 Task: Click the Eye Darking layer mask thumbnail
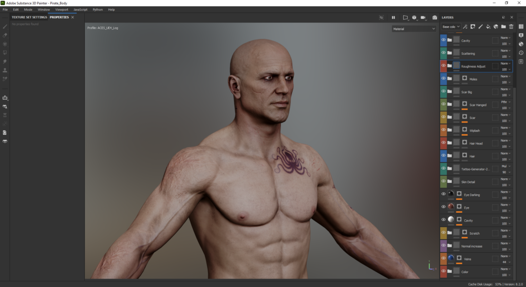coord(459,194)
